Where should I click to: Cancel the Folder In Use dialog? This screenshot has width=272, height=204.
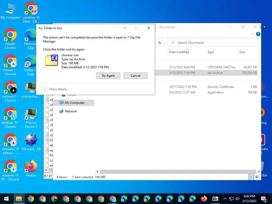tap(135, 76)
